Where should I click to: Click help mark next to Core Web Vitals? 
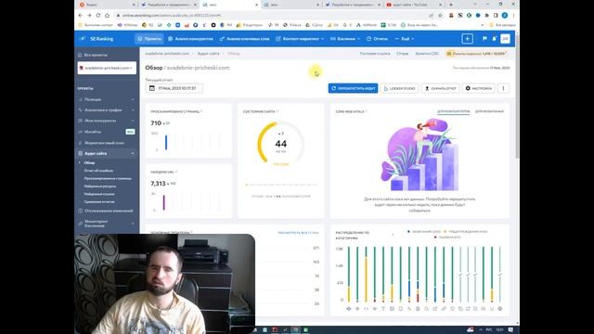(x=366, y=111)
